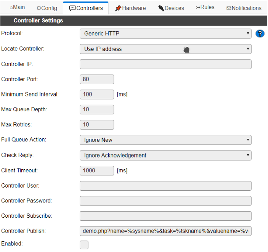Select the Max Queue Depth field
268x252 pixels.
click(97, 109)
